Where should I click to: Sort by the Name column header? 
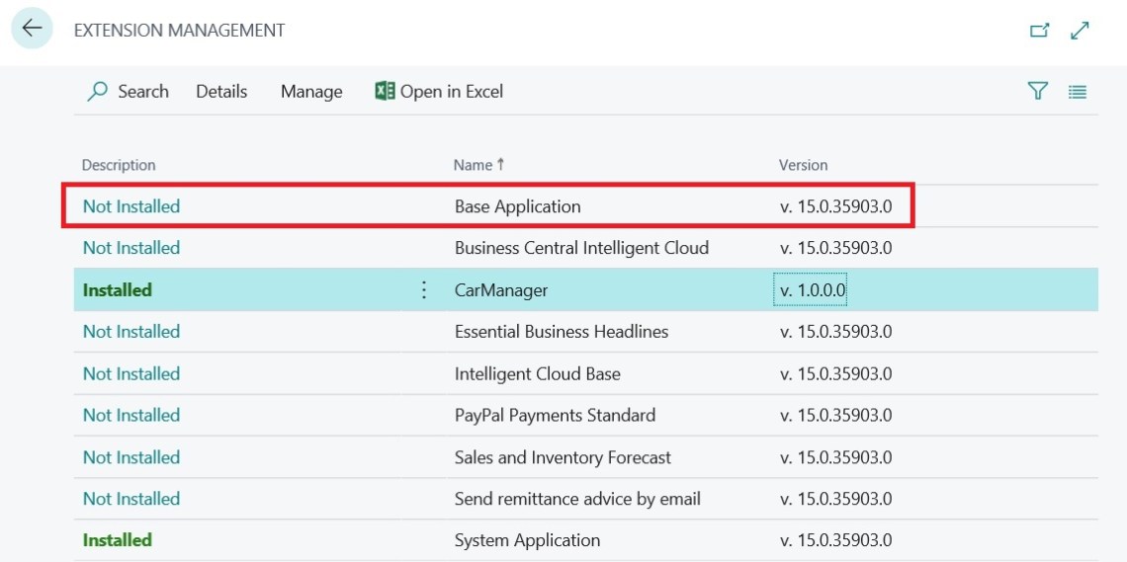pos(478,165)
